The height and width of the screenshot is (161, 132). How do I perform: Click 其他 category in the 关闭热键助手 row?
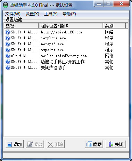[x=109, y=67]
